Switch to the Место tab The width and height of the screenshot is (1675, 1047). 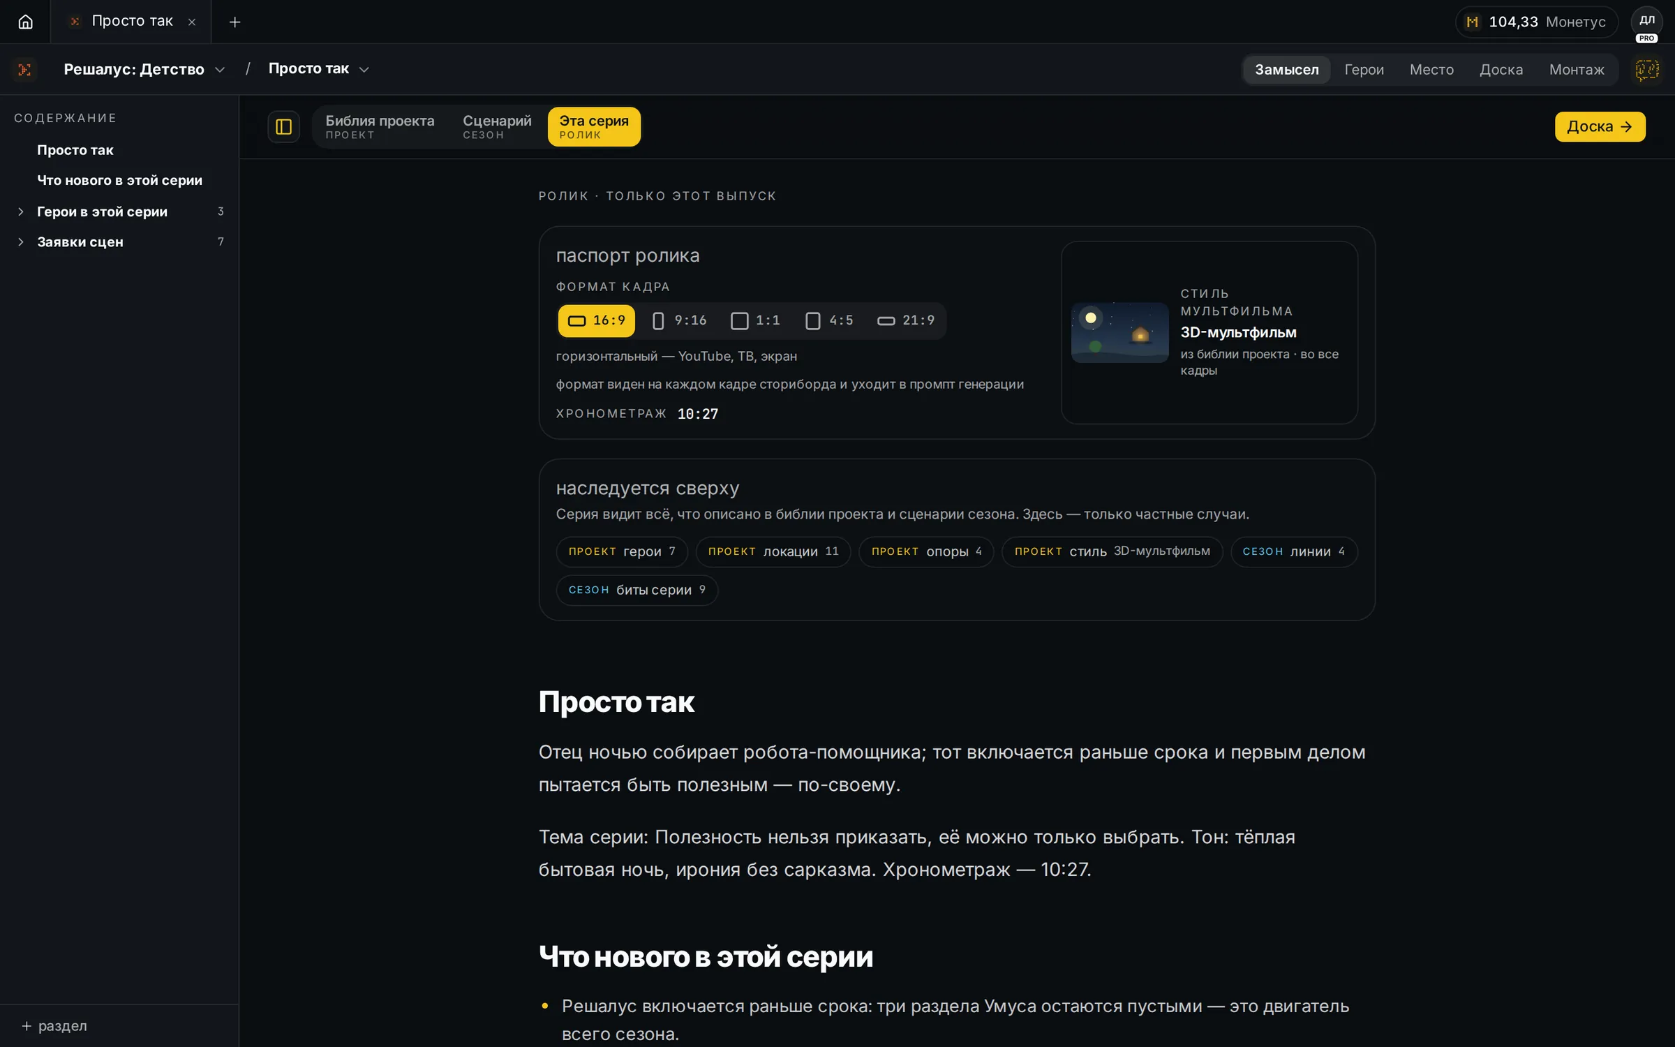click(1432, 69)
